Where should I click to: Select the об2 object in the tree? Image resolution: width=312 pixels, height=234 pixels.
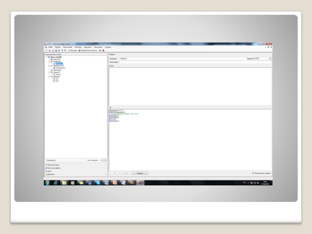[x=57, y=81]
